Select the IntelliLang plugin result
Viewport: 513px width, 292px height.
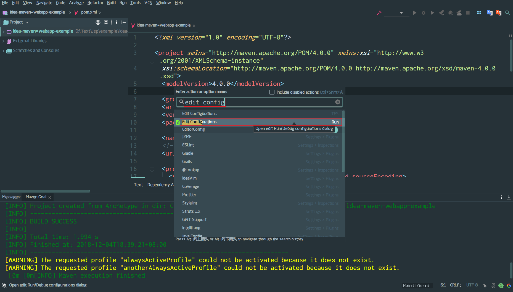click(258, 228)
